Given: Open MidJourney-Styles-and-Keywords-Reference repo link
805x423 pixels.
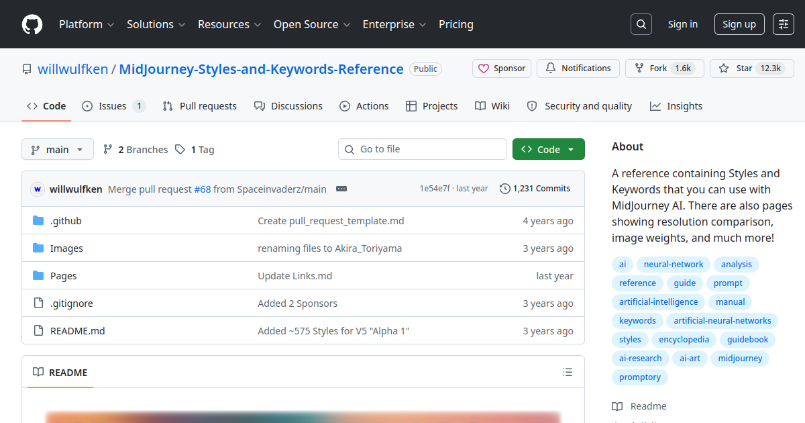Looking at the screenshot, I should pos(262,68).
